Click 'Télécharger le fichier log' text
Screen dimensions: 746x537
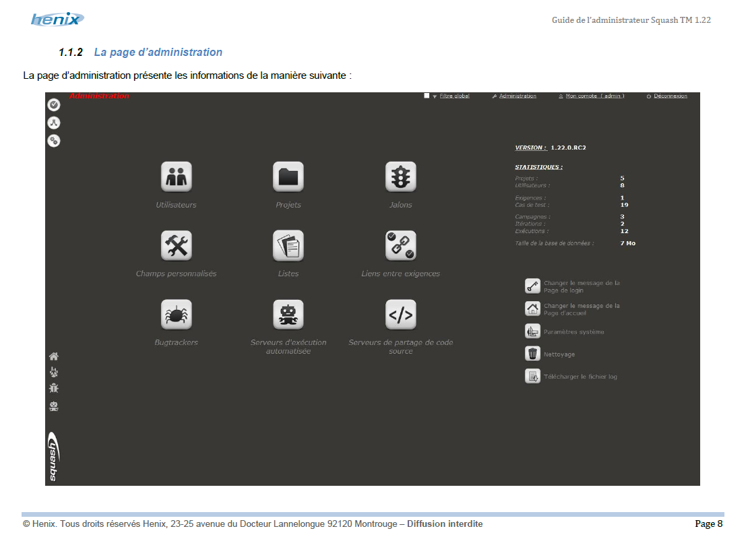580,377
